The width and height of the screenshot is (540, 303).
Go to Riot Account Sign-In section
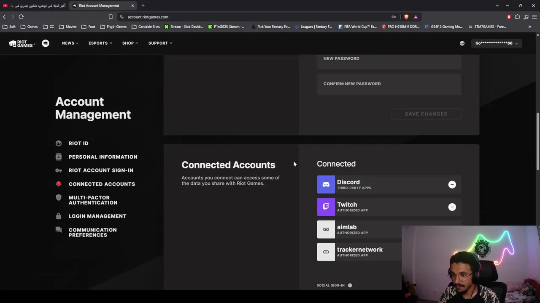tap(101, 170)
